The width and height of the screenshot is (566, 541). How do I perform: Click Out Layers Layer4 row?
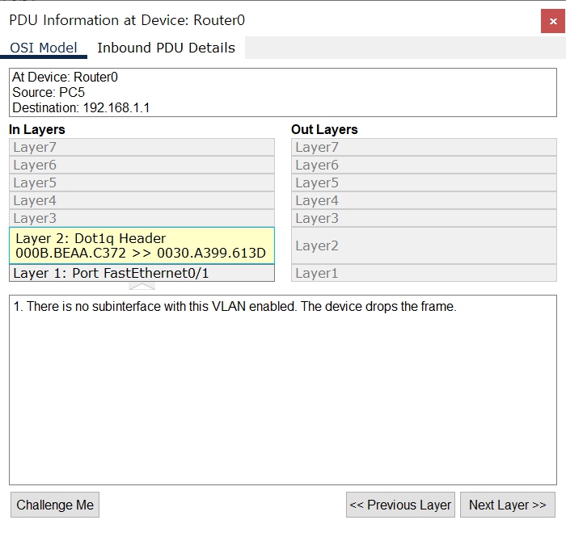(424, 200)
